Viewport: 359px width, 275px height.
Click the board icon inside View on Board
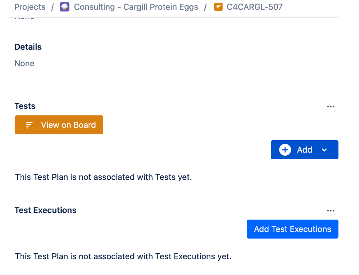pos(29,125)
